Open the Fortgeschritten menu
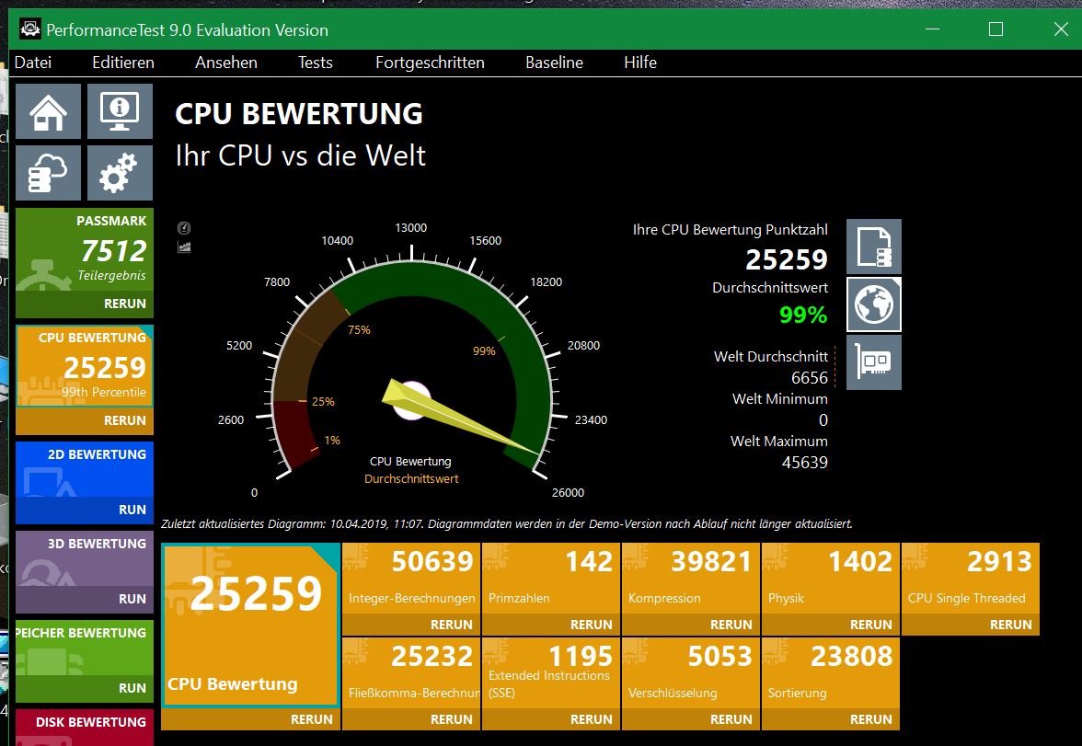 point(430,63)
